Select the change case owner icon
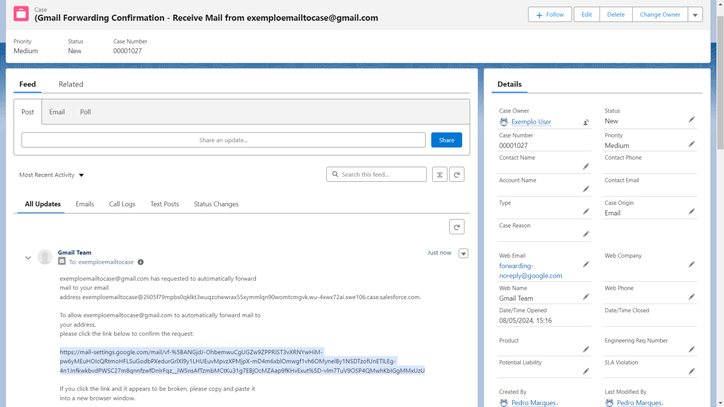 point(585,122)
